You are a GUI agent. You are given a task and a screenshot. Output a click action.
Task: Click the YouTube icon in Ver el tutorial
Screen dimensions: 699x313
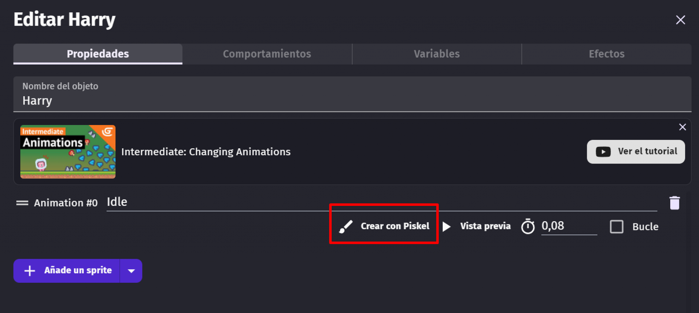coord(603,152)
